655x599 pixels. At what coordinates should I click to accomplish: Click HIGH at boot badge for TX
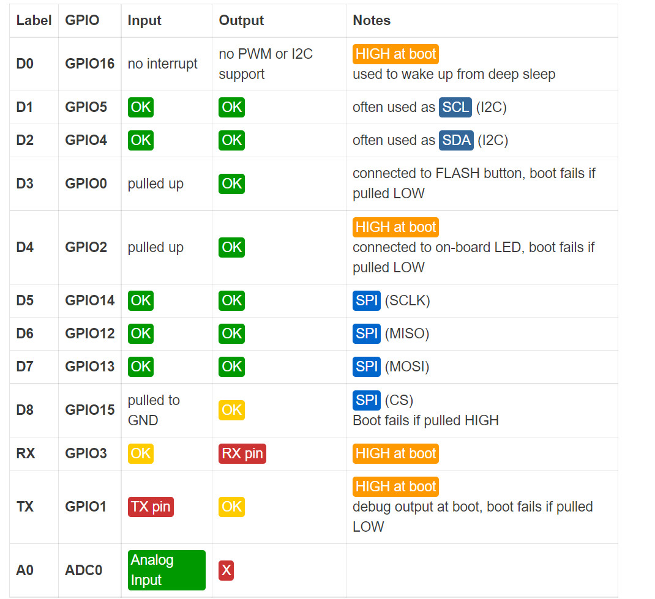tap(395, 486)
